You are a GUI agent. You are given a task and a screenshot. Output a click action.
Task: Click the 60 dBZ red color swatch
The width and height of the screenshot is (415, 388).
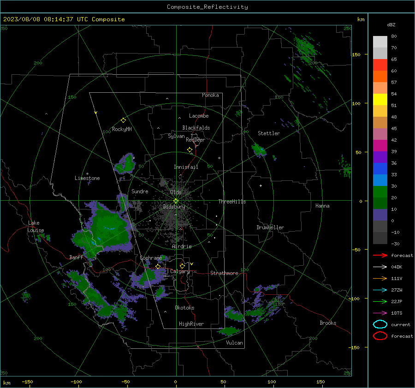pos(380,65)
